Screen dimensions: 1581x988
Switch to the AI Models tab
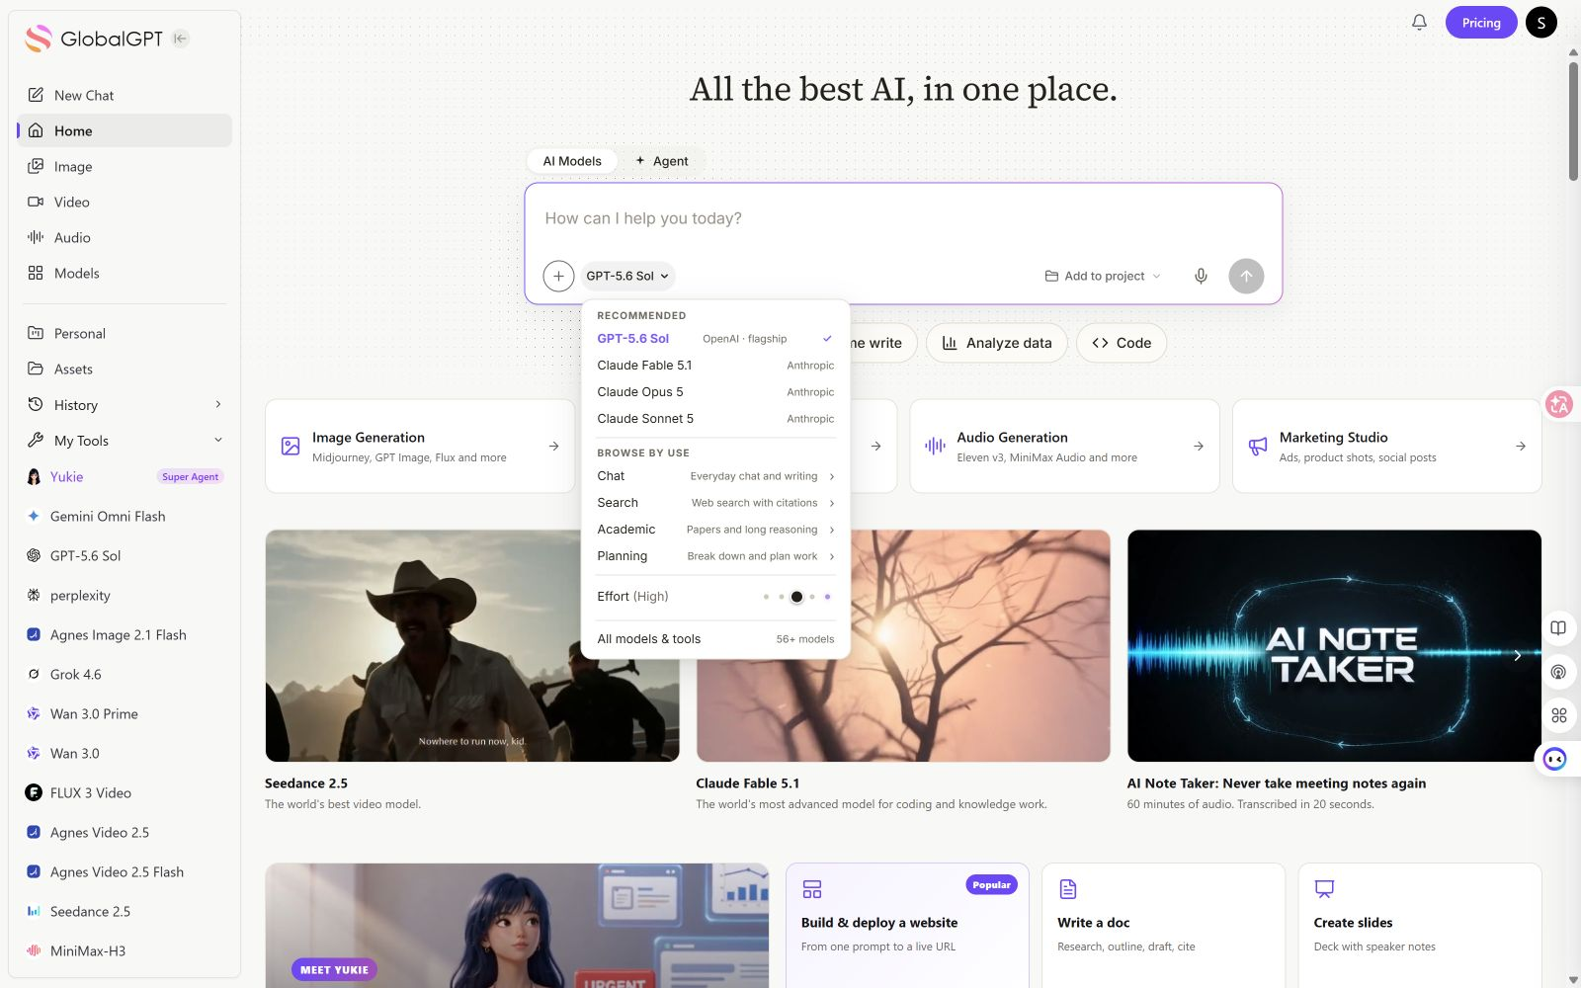tap(572, 161)
